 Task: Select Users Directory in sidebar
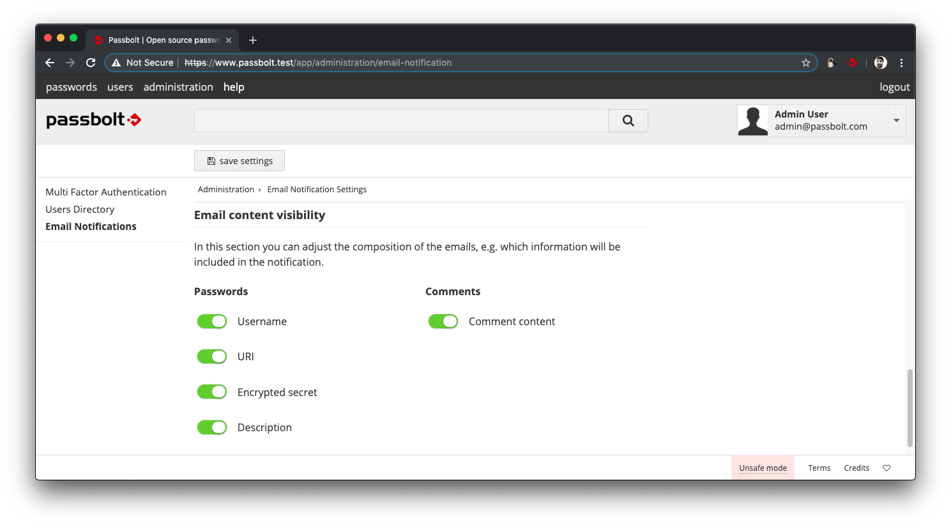[x=80, y=210]
